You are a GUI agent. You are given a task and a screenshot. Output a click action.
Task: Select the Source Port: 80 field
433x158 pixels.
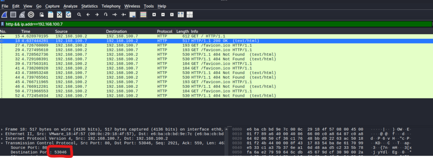point(29,148)
